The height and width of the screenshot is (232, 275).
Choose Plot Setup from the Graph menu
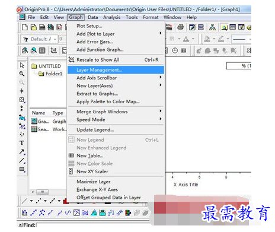pos(116,26)
